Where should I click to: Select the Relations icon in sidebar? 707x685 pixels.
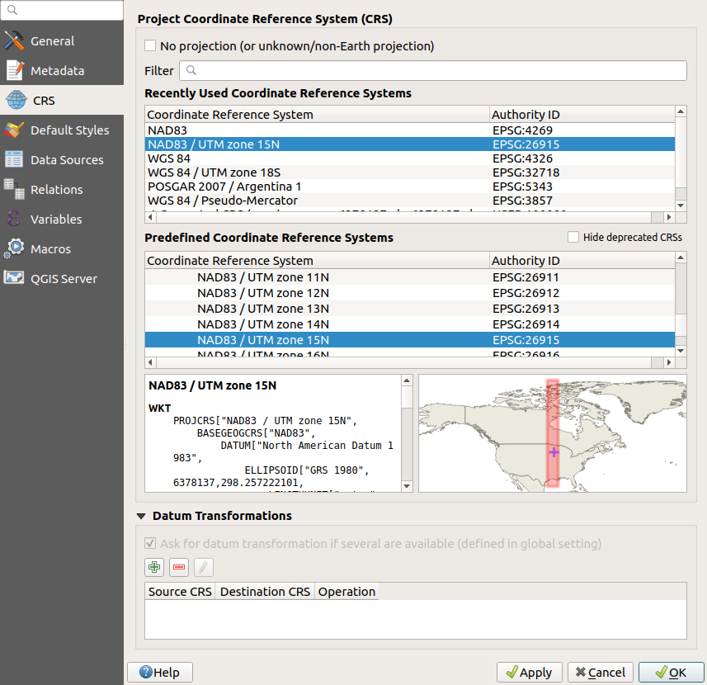(15, 190)
